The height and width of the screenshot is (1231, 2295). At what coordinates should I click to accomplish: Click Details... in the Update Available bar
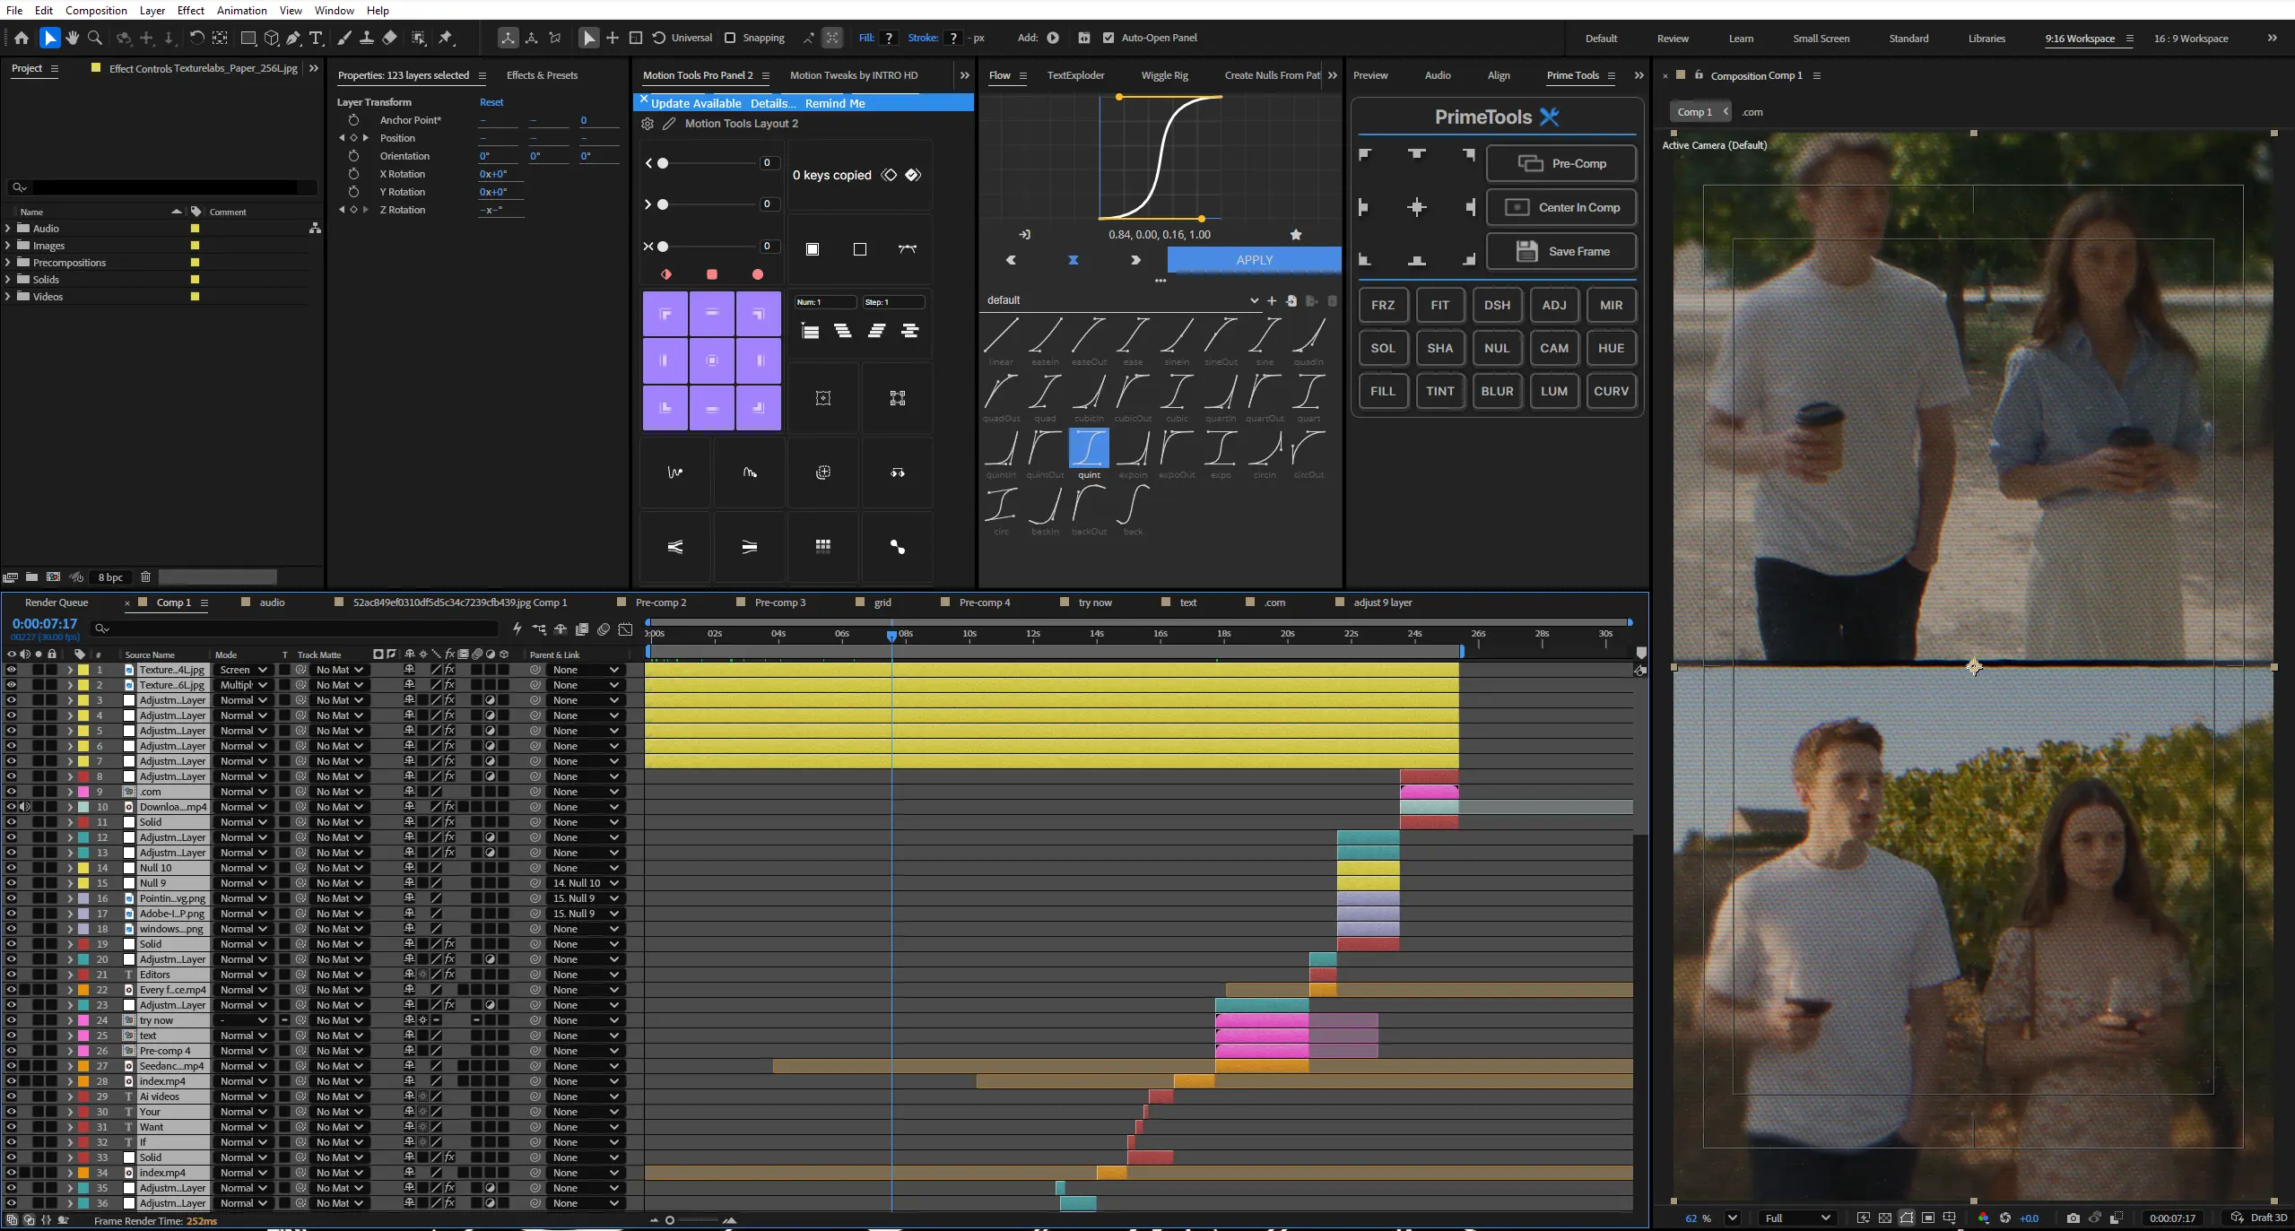coord(773,103)
